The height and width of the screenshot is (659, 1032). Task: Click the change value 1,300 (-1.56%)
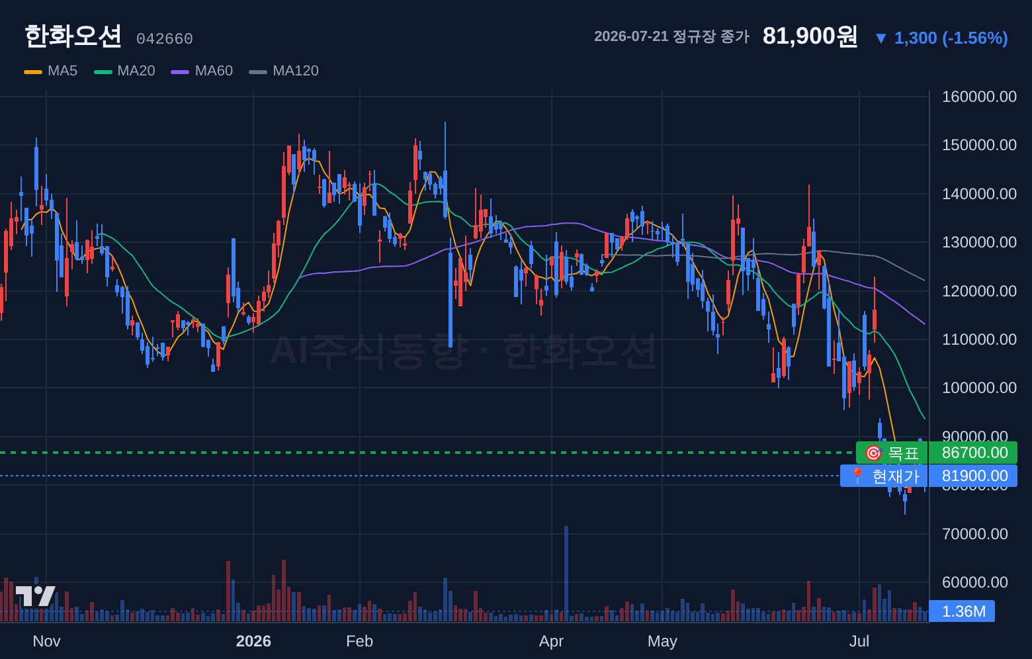951,38
